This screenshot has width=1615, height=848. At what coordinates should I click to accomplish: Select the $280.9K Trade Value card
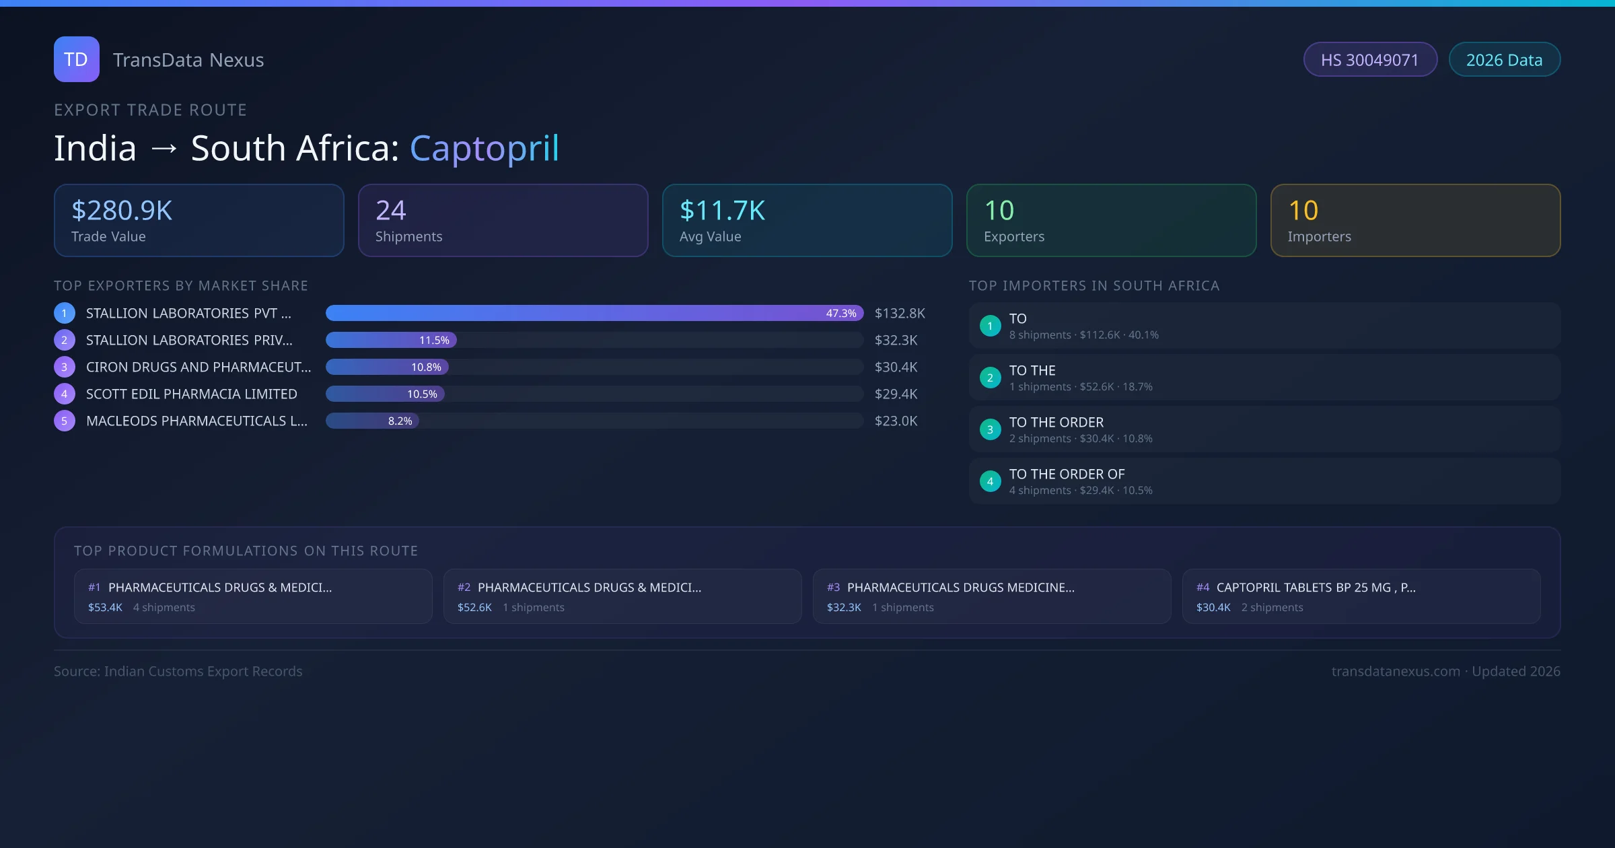click(199, 221)
